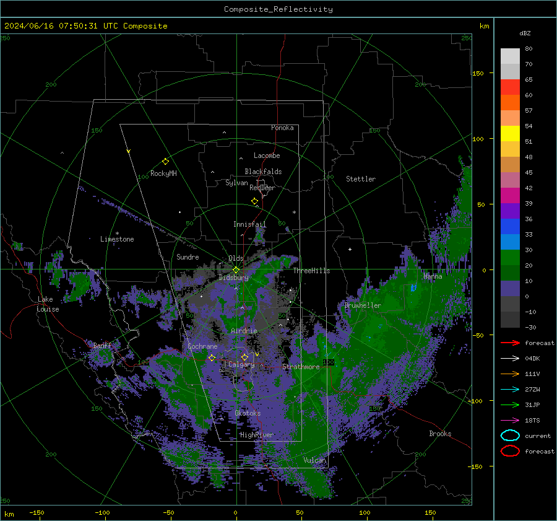Click the Lake Louise label
Image resolution: width=557 pixels, height=521 pixels.
pos(48,304)
